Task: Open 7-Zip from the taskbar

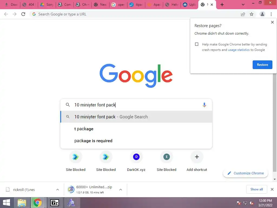Action: (55, 203)
